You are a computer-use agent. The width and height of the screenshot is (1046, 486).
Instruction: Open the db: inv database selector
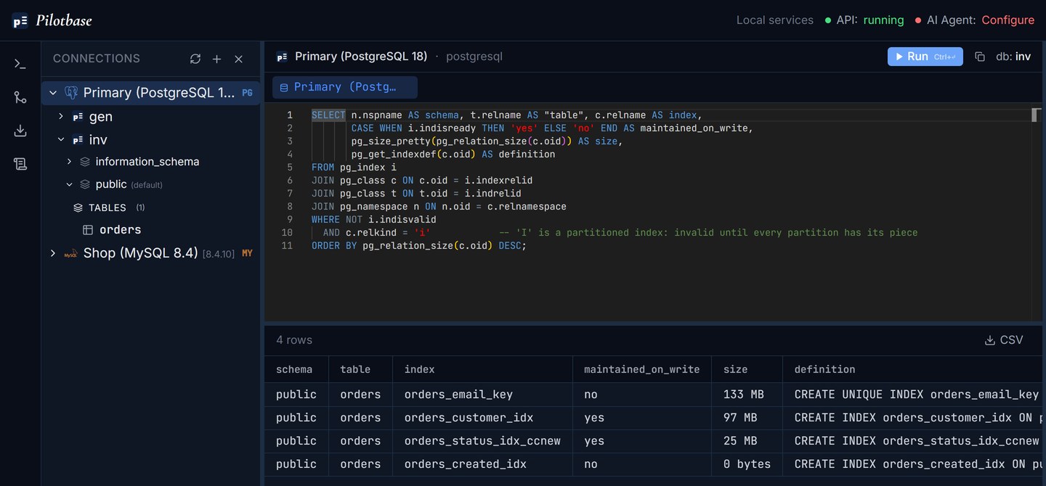tap(1013, 57)
